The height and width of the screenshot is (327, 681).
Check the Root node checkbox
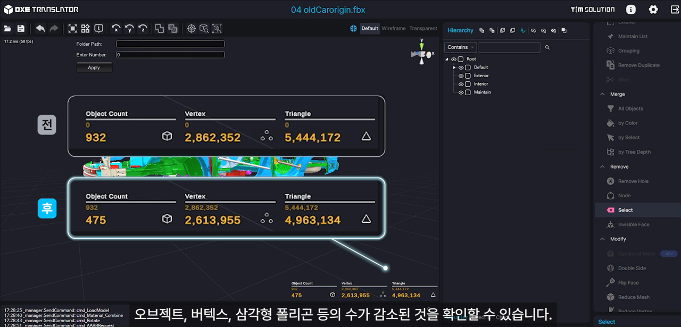point(461,59)
